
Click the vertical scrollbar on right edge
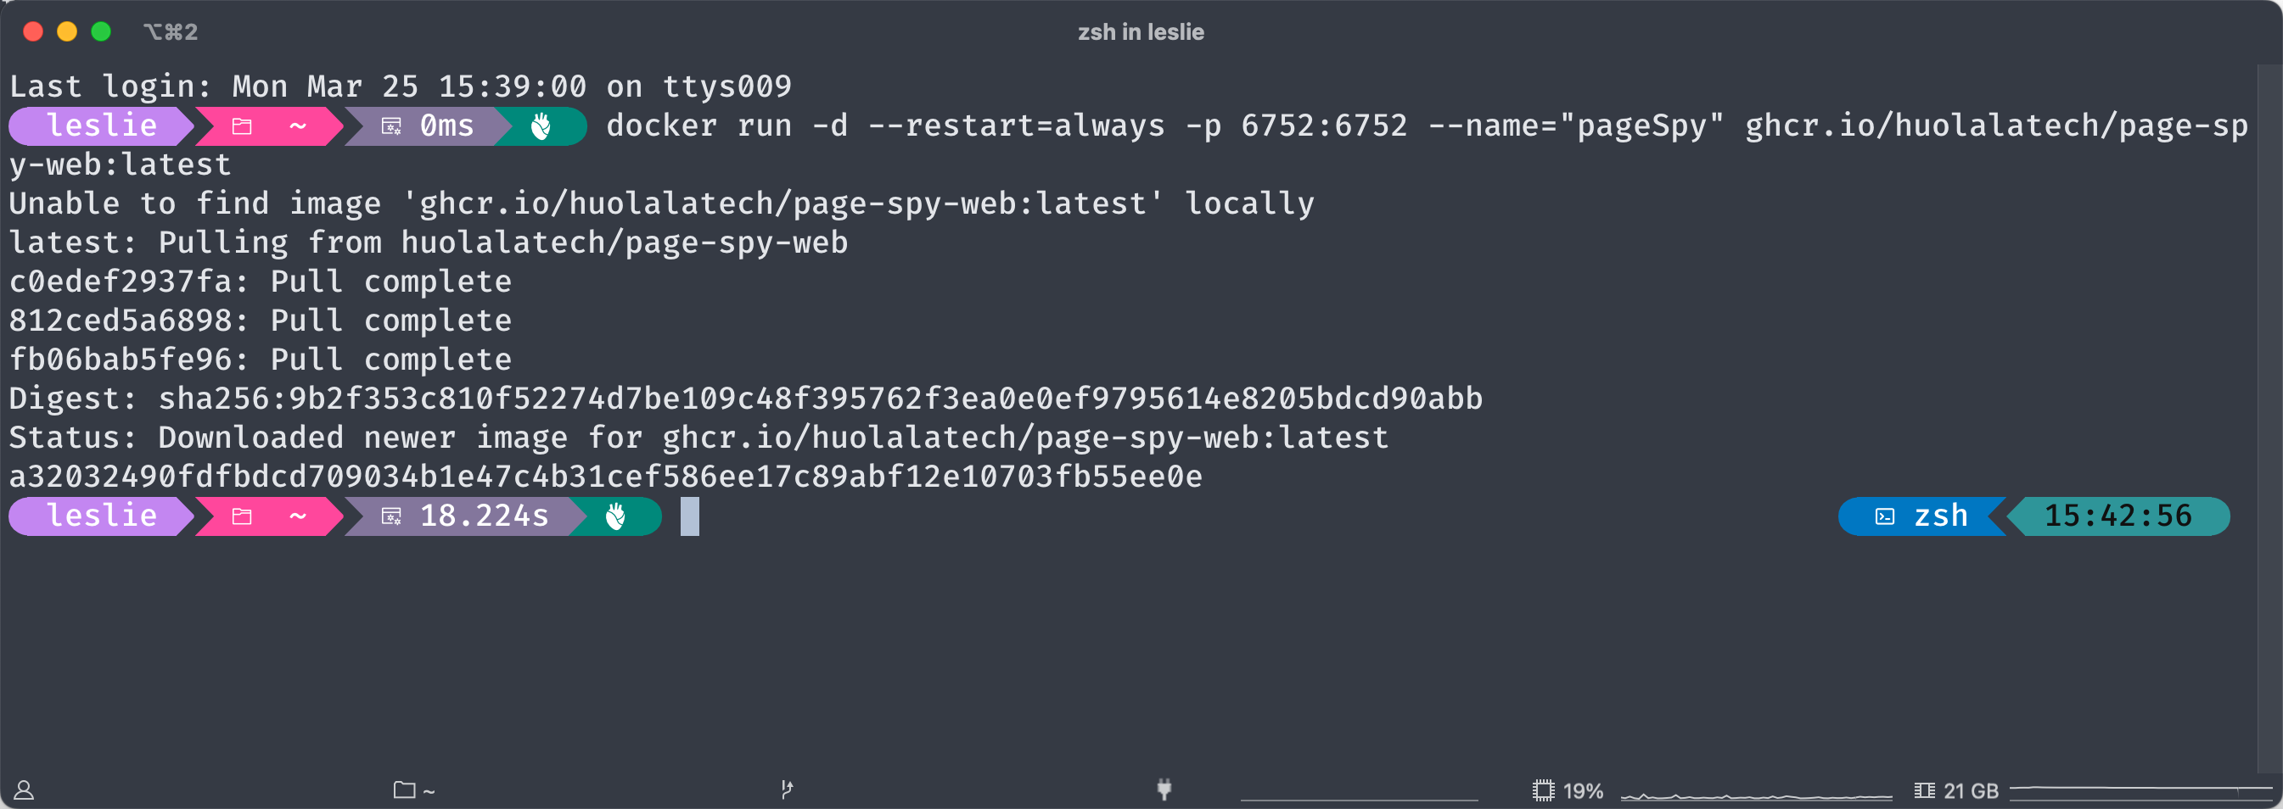2269,416
